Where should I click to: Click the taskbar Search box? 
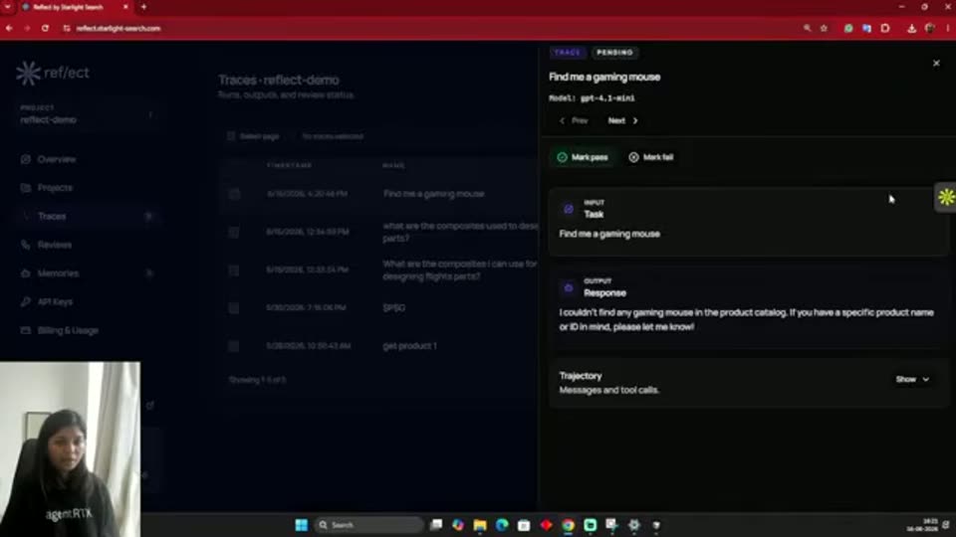[x=368, y=525]
